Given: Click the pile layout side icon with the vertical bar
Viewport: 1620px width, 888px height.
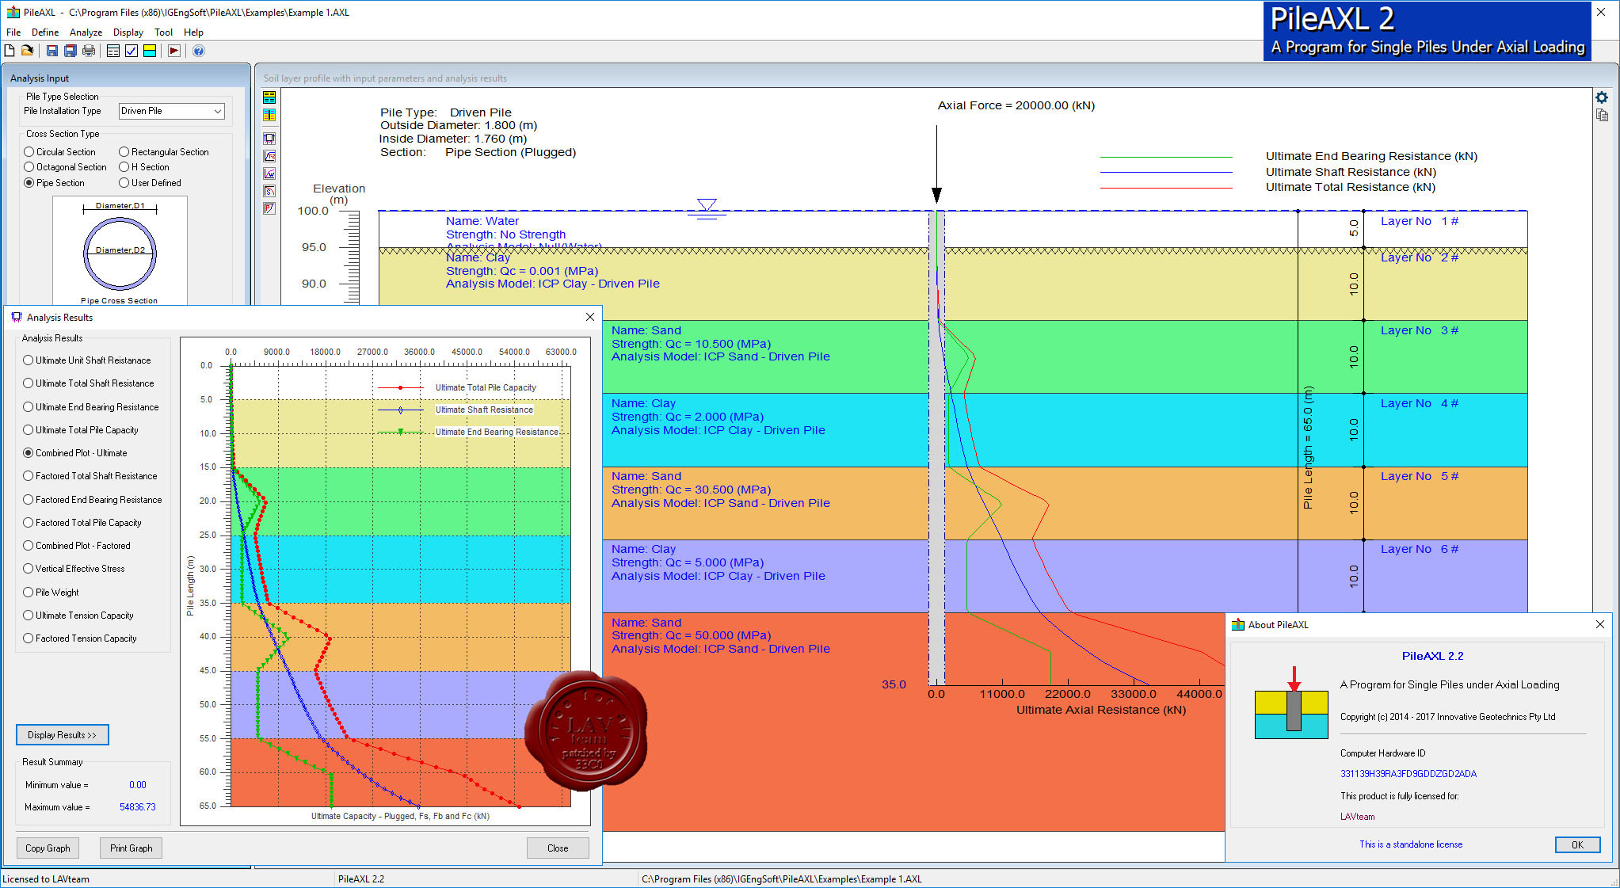Looking at the screenshot, I should coord(269,116).
